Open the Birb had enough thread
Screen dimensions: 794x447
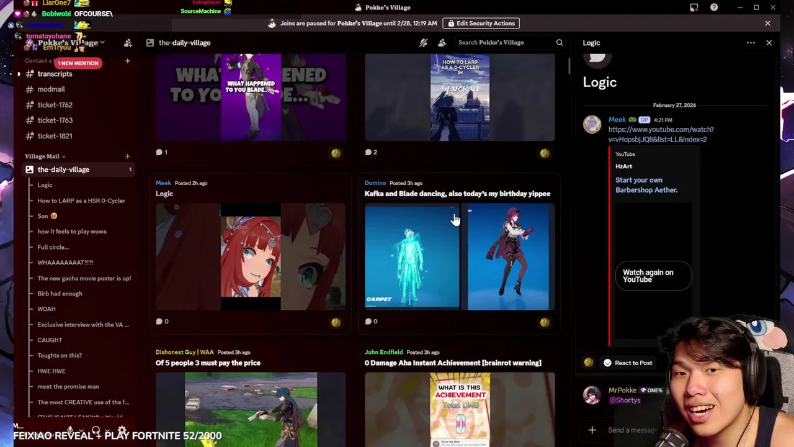(x=60, y=294)
